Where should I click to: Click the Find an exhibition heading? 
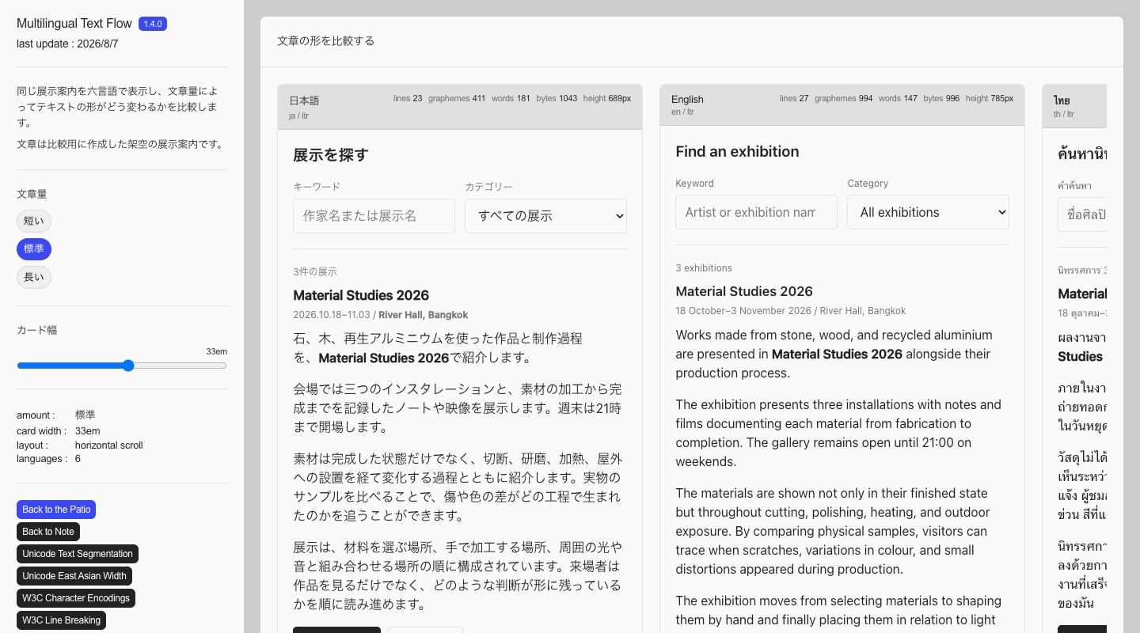[737, 151]
